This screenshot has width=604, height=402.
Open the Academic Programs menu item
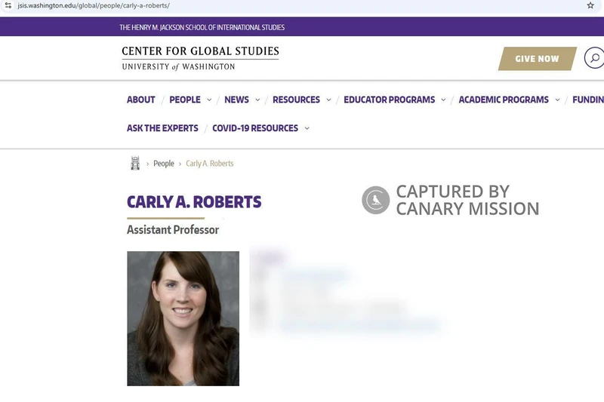504,100
